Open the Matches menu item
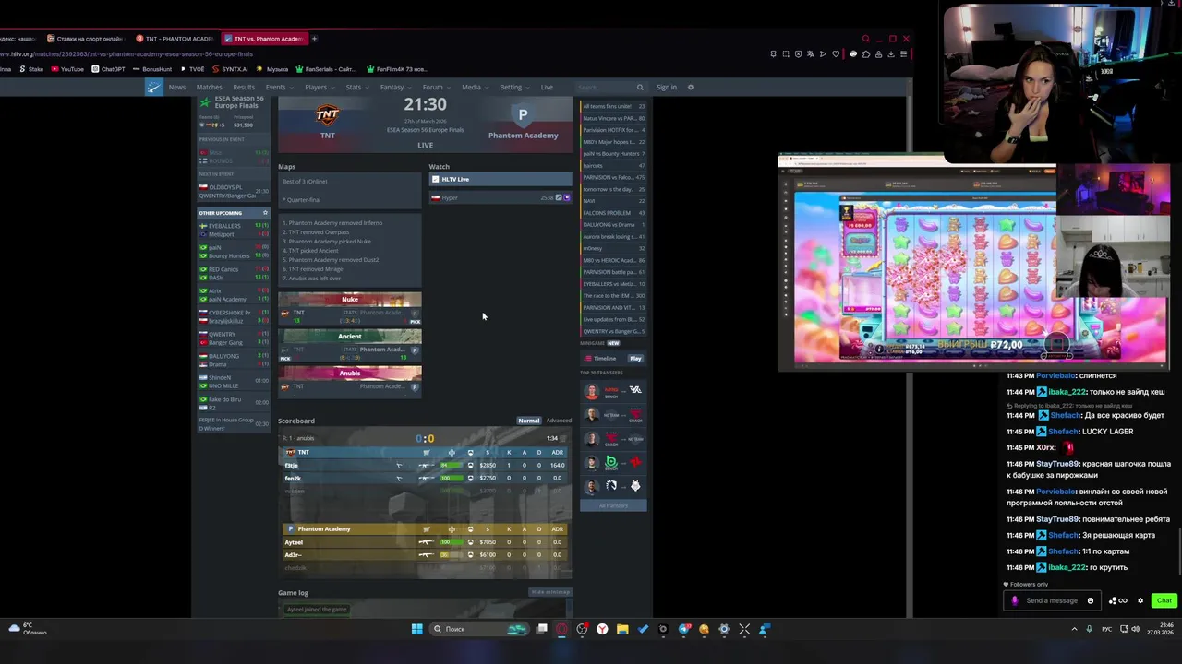 [x=210, y=87]
